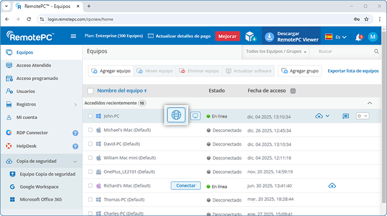Open the deployment package icon
Image resolution: width=387 pixels, height=216 pixels.
tap(251, 36)
